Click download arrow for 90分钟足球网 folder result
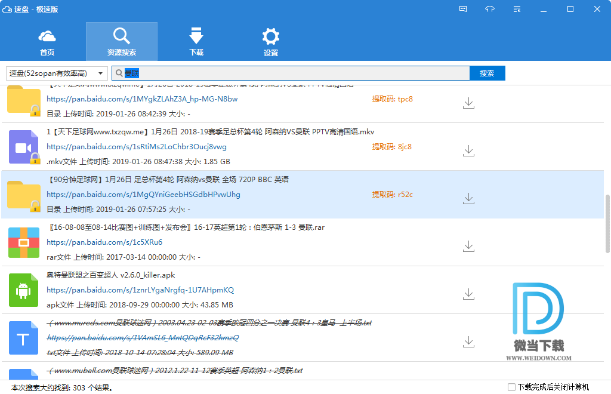 click(x=468, y=198)
